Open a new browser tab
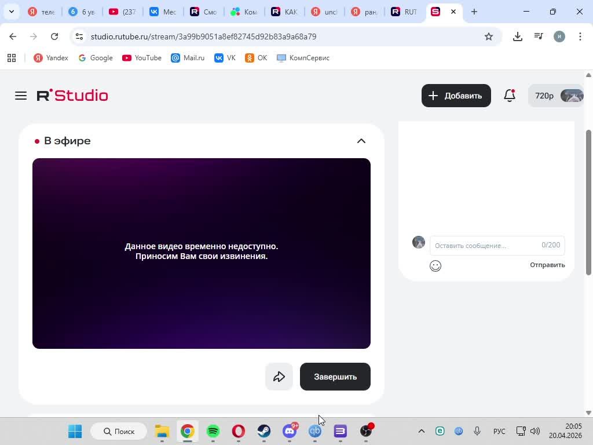The height and width of the screenshot is (445, 593). (x=474, y=12)
